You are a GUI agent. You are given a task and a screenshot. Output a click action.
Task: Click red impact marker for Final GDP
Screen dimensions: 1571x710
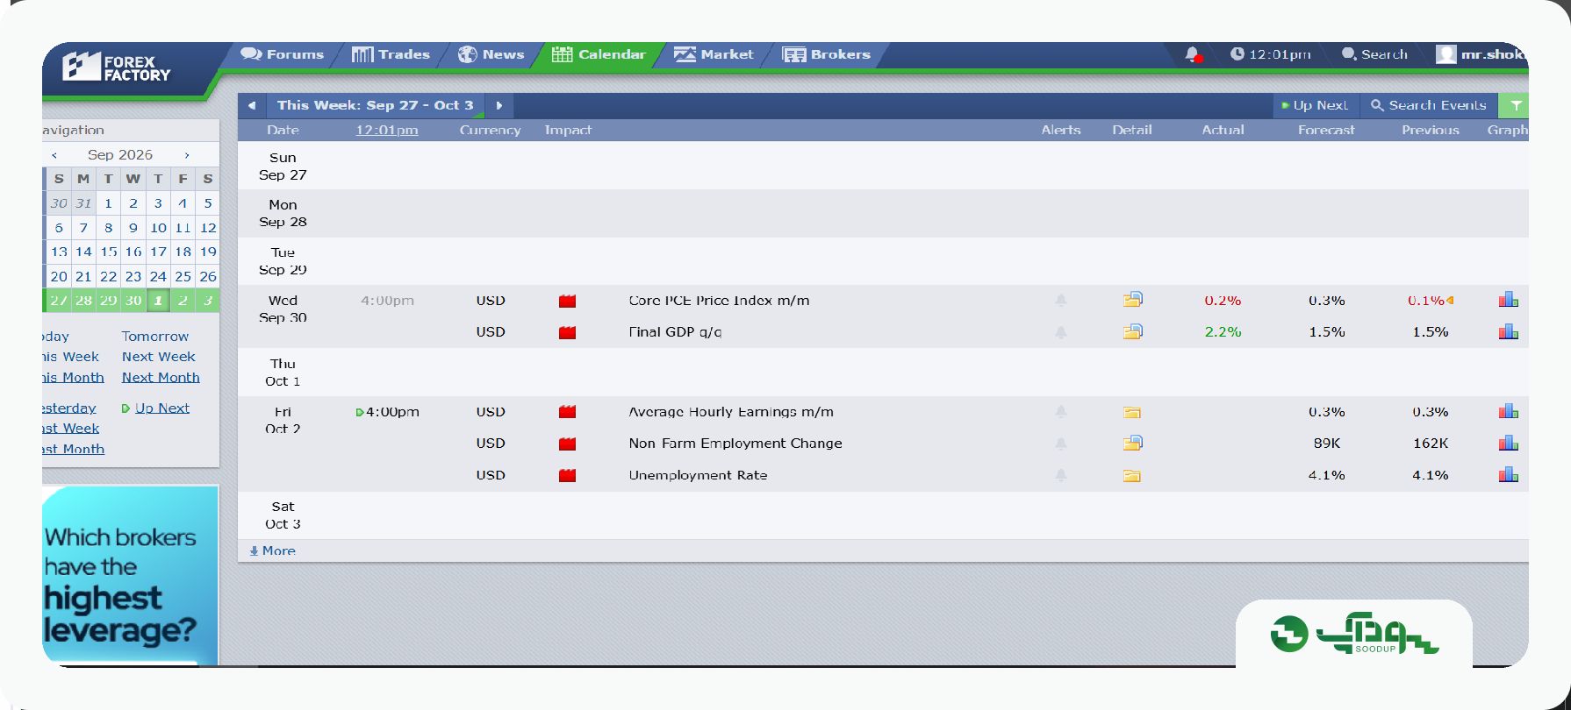567,332
